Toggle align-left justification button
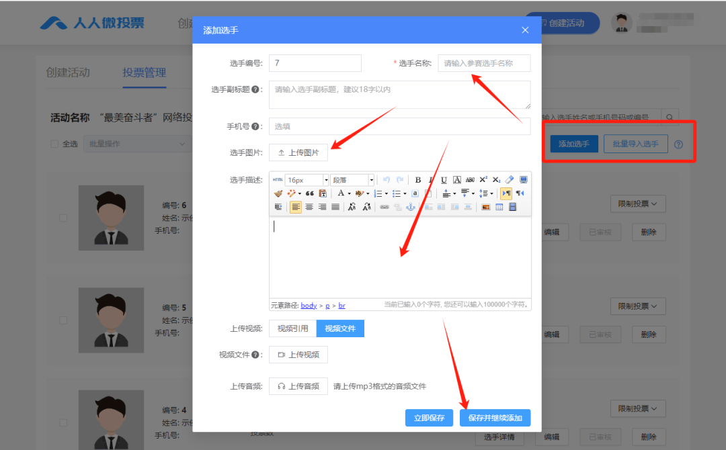The width and height of the screenshot is (726, 450). [295, 207]
